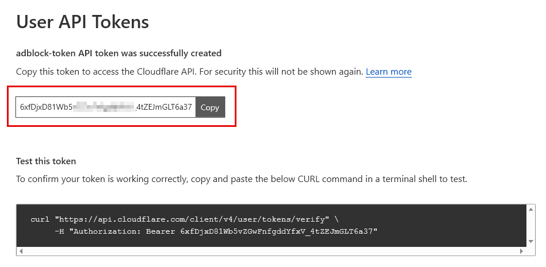Click the word curl in the code block
This screenshot has height=267, width=546.
pos(40,219)
